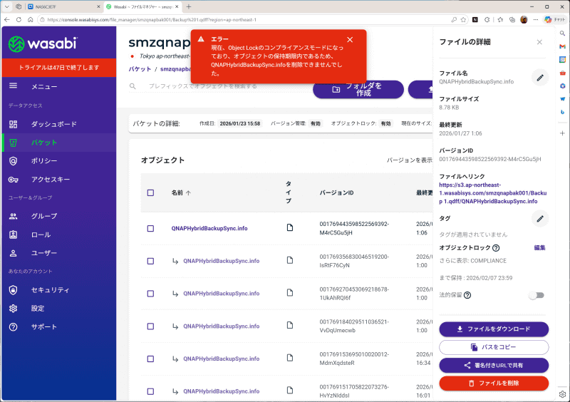570x402 pixels.
Task: Click the ファイルをダウンロード button
Action: pyautogui.click(x=494, y=329)
